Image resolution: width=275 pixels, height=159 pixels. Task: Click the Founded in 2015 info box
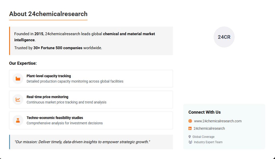click(91, 41)
